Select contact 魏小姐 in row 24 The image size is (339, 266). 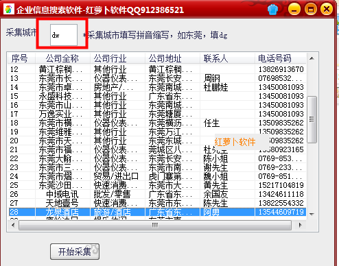click(215, 176)
